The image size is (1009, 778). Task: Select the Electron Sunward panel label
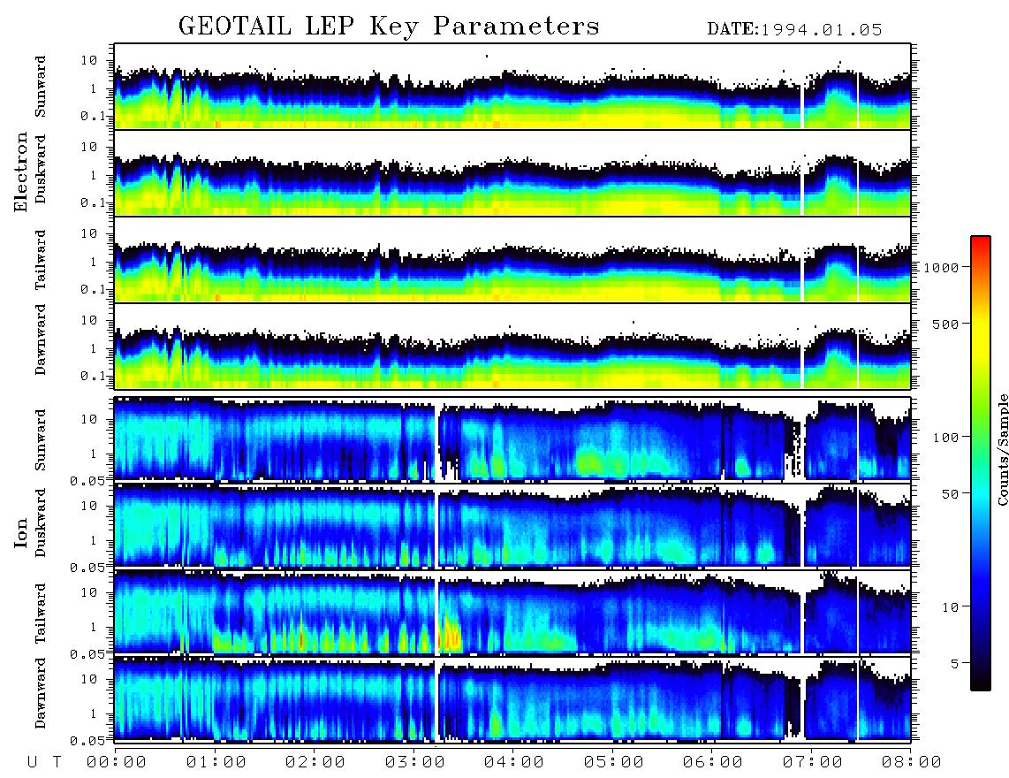tap(41, 87)
